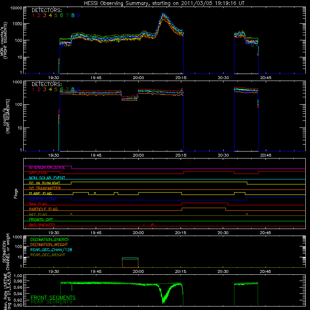Screen dimensions: 310x310
Task: Click the 20:15 tick label under Flags plot
Action: click(x=181, y=233)
